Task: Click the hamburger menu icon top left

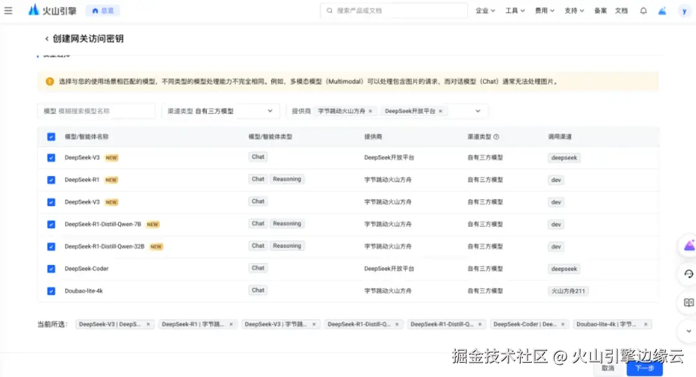Action: point(9,10)
